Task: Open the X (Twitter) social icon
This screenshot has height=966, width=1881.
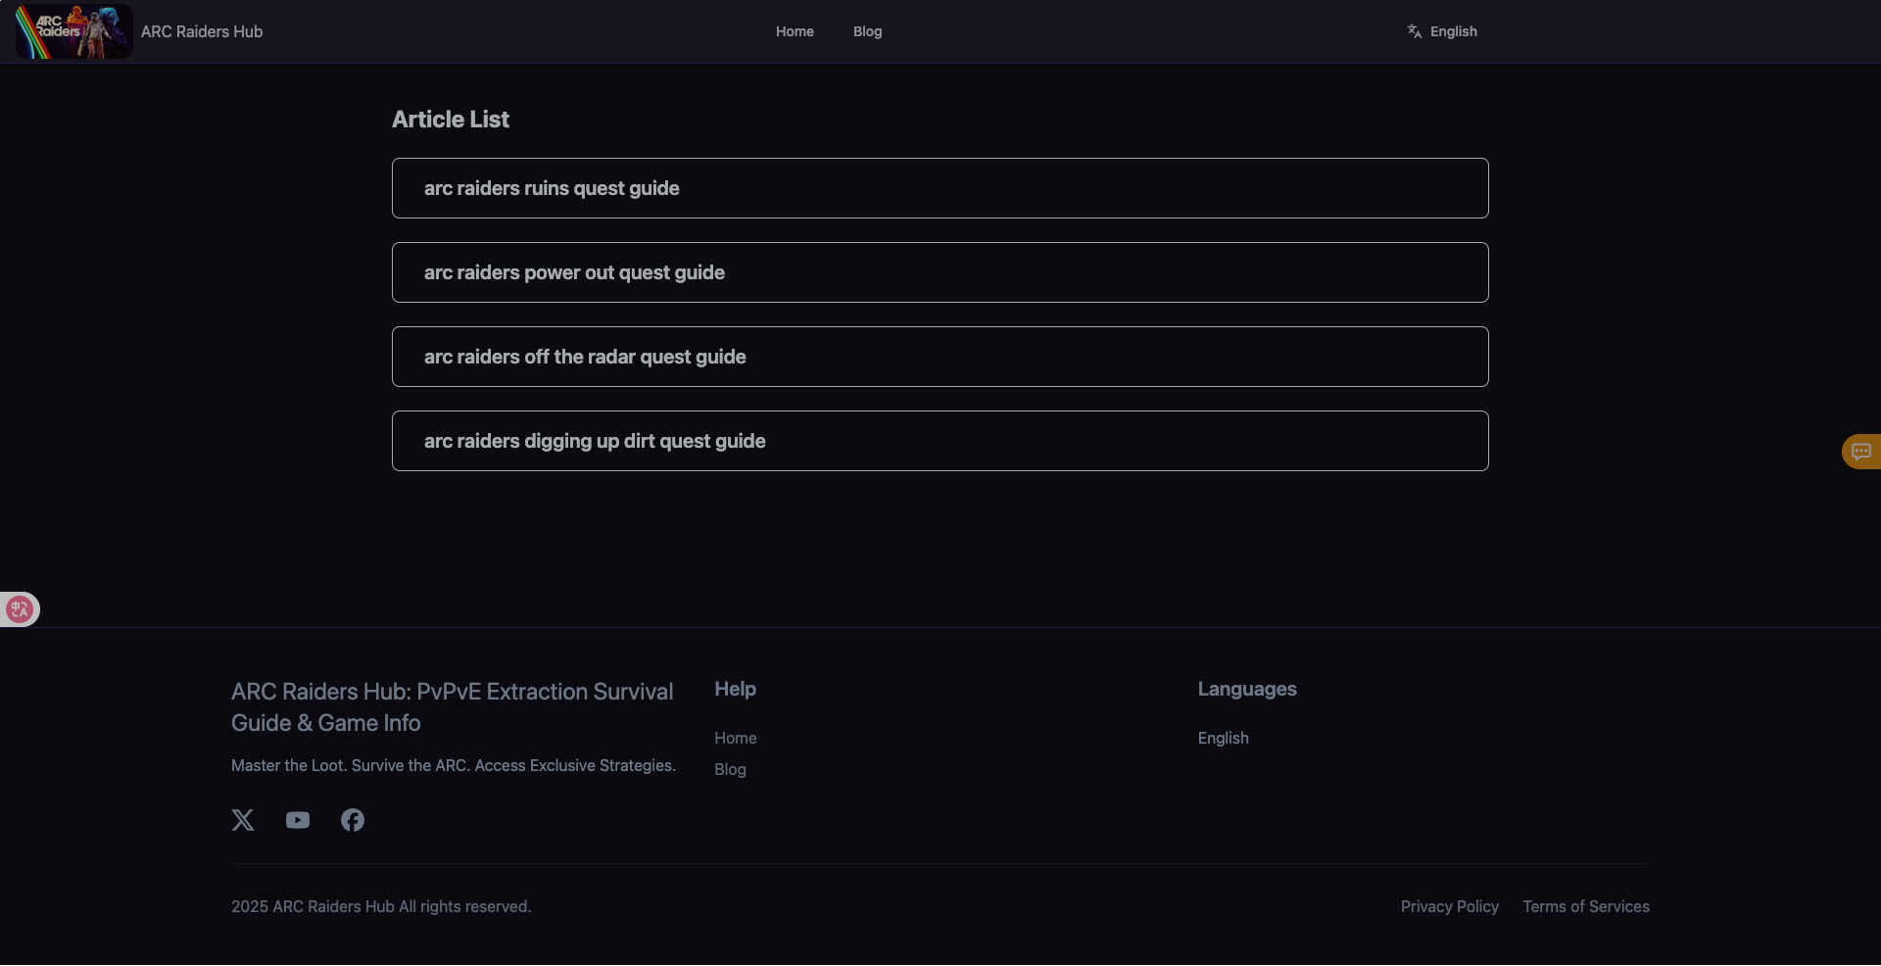Action: [x=242, y=820]
